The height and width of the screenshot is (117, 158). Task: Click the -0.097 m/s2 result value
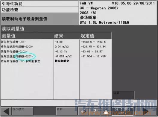coord(63,56)
